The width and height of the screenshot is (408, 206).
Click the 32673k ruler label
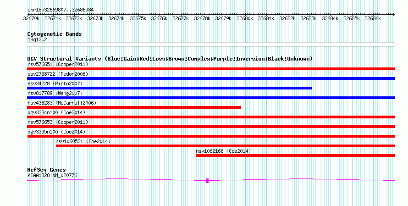pos(95,18)
